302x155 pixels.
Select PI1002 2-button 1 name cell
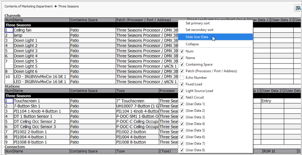tap(42, 132)
